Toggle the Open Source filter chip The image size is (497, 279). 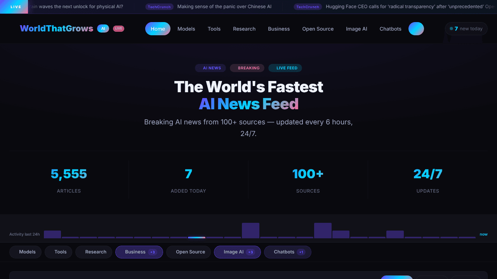188,252
